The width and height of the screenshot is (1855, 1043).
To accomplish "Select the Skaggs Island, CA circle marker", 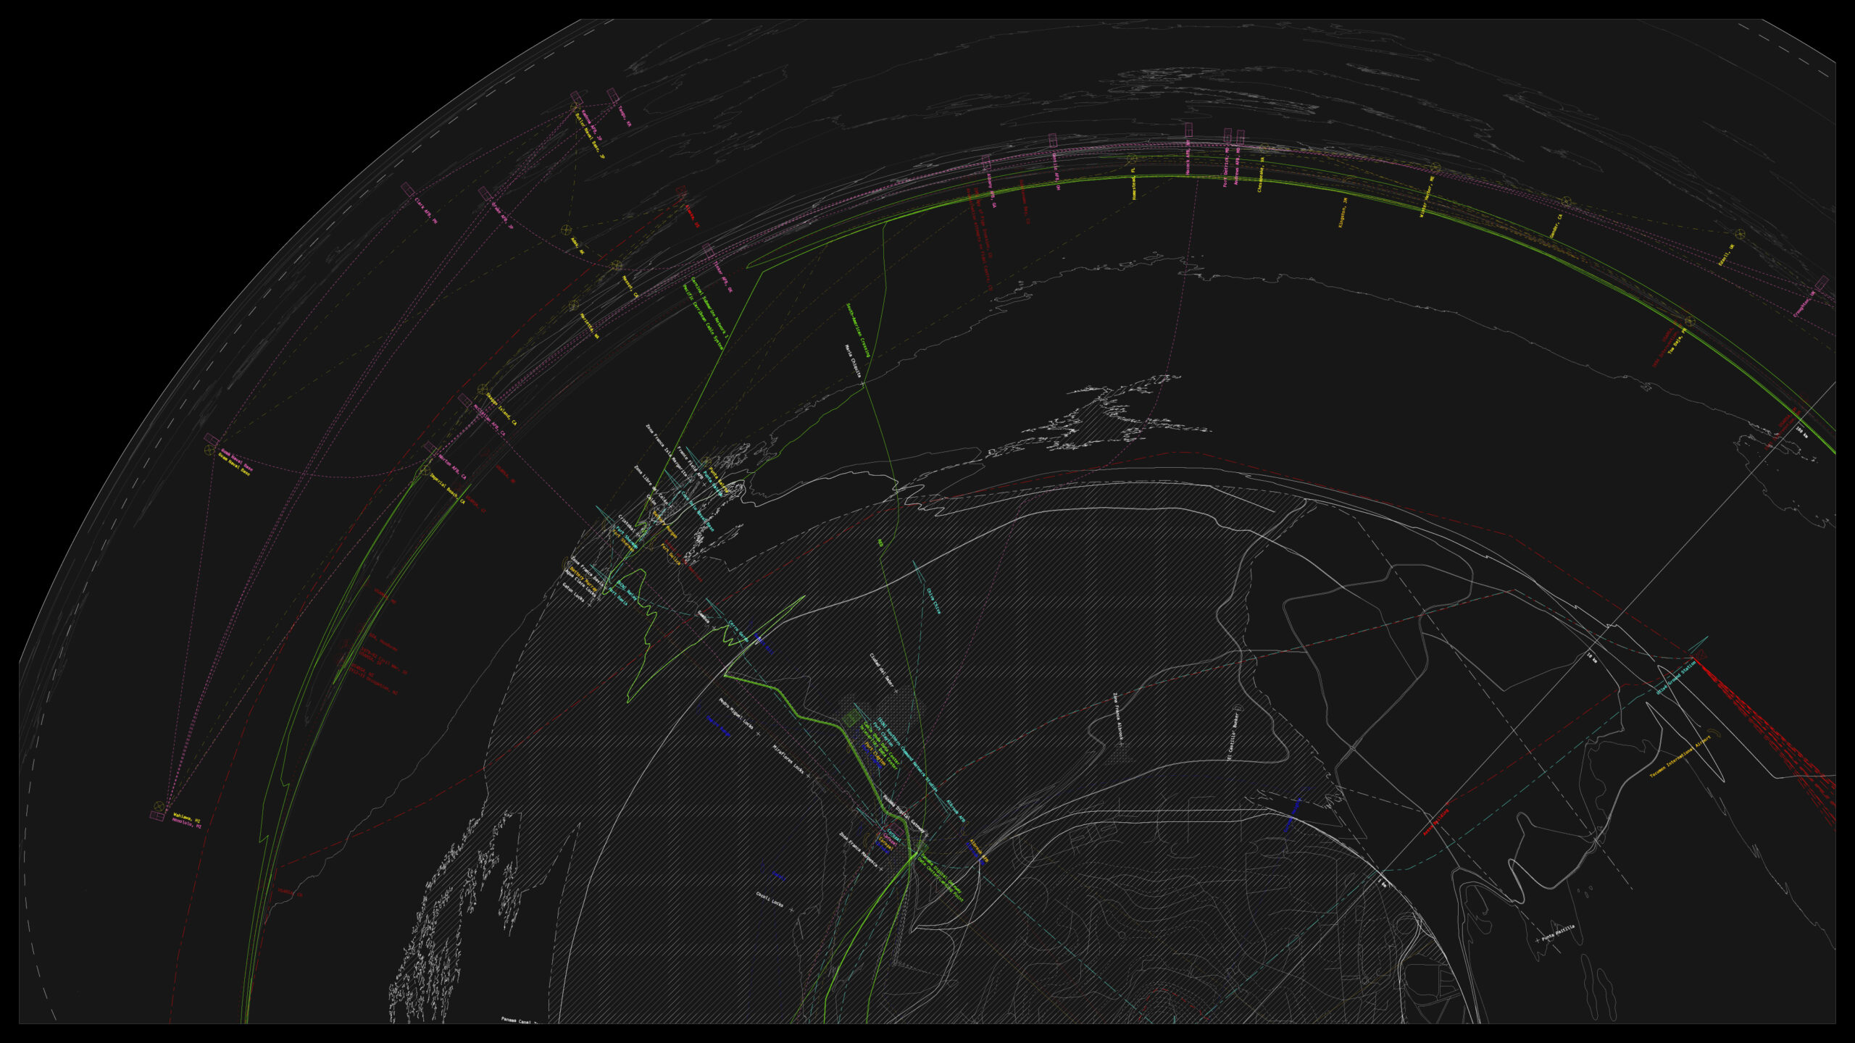I will (483, 390).
